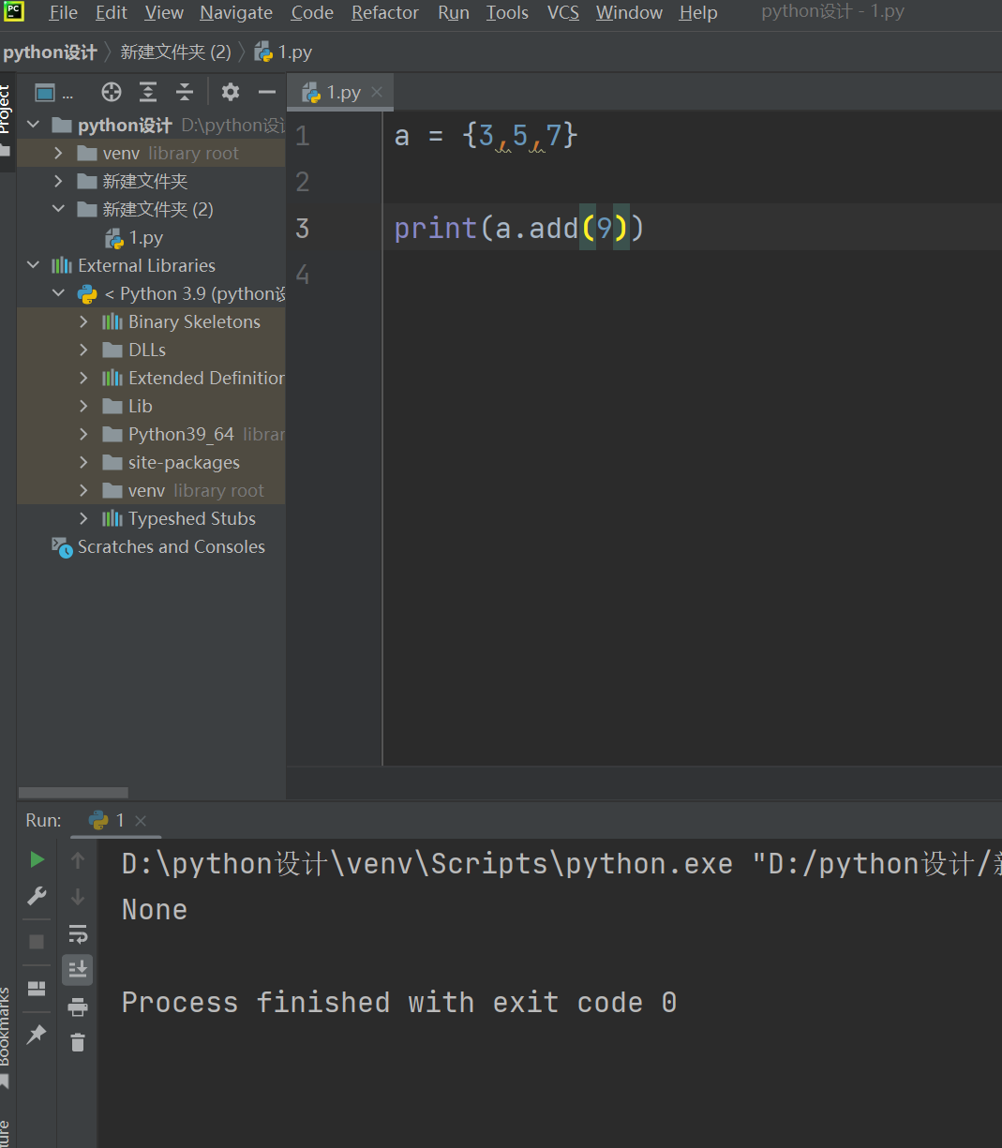Open the File menu

pyautogui.click(x=63, y=13)
